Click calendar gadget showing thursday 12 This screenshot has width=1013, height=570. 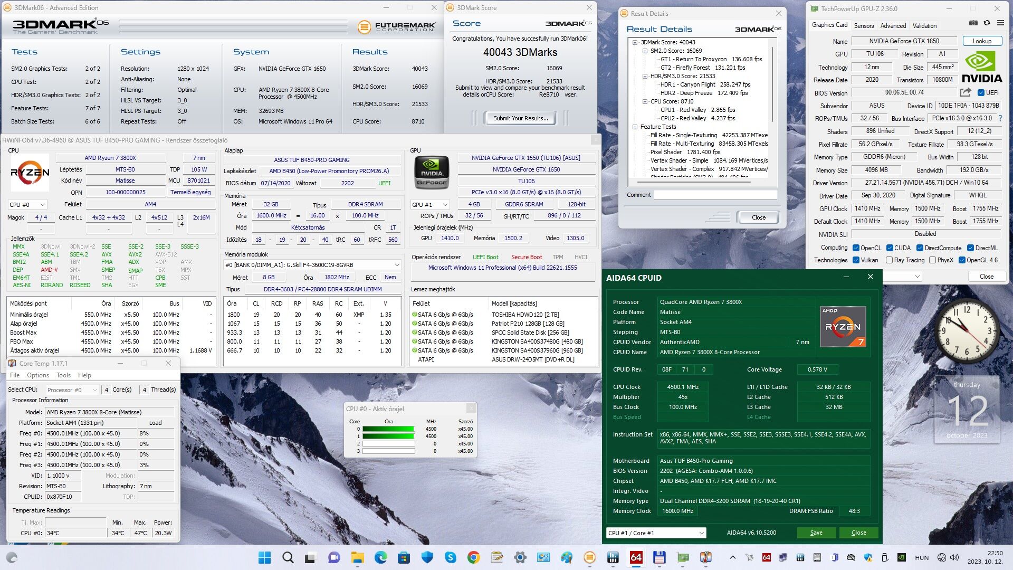pyautogui.click(x=967, y=409)
